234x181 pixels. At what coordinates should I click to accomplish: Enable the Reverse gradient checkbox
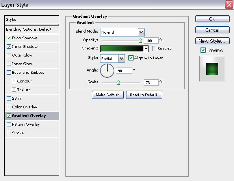click(154, 48)
